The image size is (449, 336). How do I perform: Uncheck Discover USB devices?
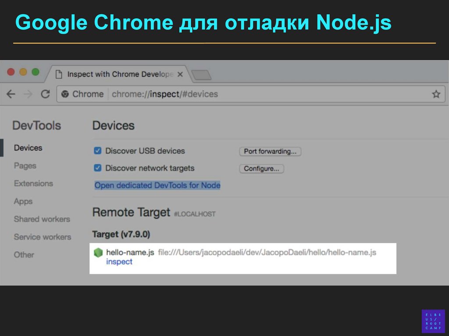[x=98, y=151]
